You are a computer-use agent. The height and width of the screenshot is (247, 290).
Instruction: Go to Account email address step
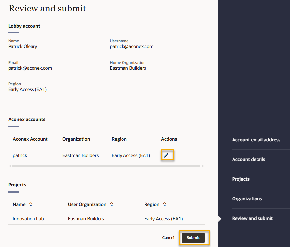coord(256,140)
